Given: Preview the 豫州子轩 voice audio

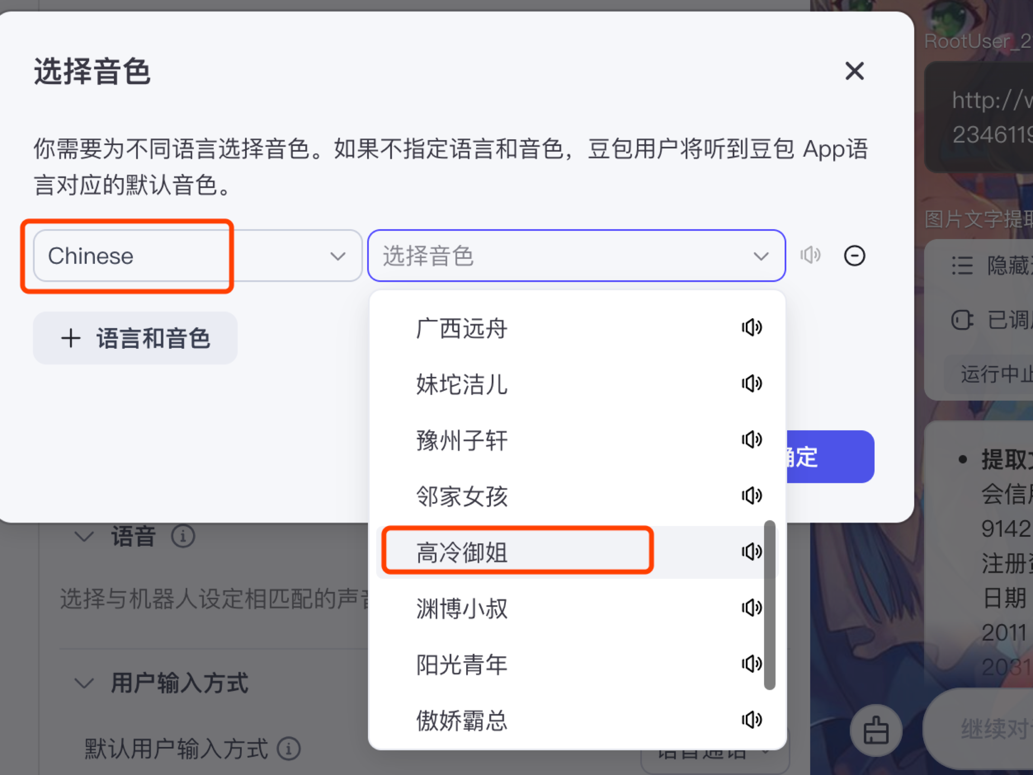Looking at the screenshot, I should tap(751, 439).
